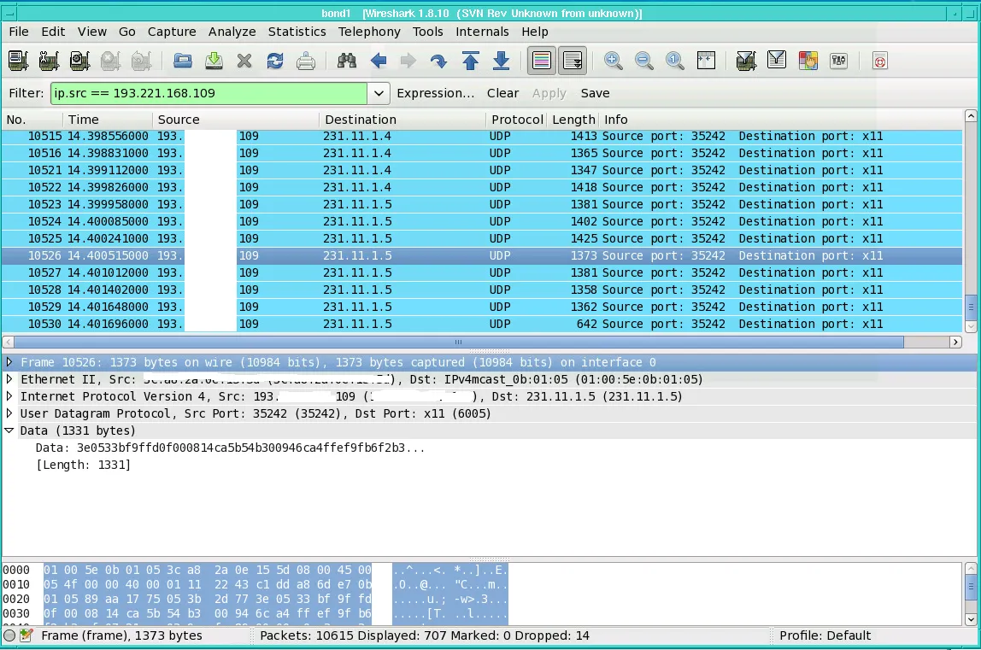Edit display filters icon
981x650 pixels.
(777, 61)
